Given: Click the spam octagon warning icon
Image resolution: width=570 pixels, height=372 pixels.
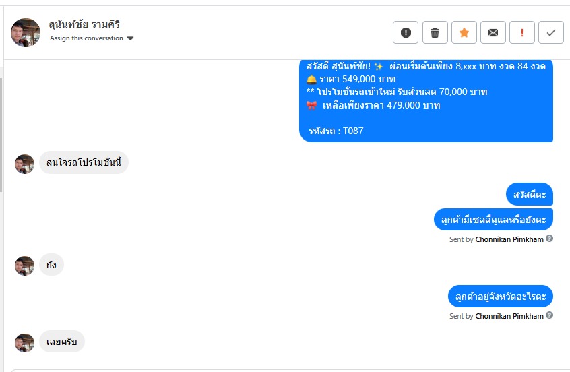Looking at the screenshot, I should [406, 32].
